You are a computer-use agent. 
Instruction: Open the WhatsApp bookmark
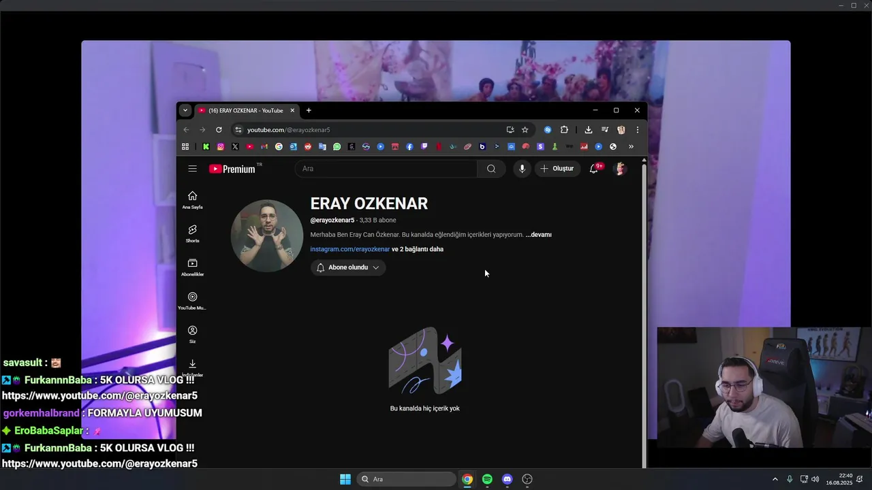tap(337, 146)
